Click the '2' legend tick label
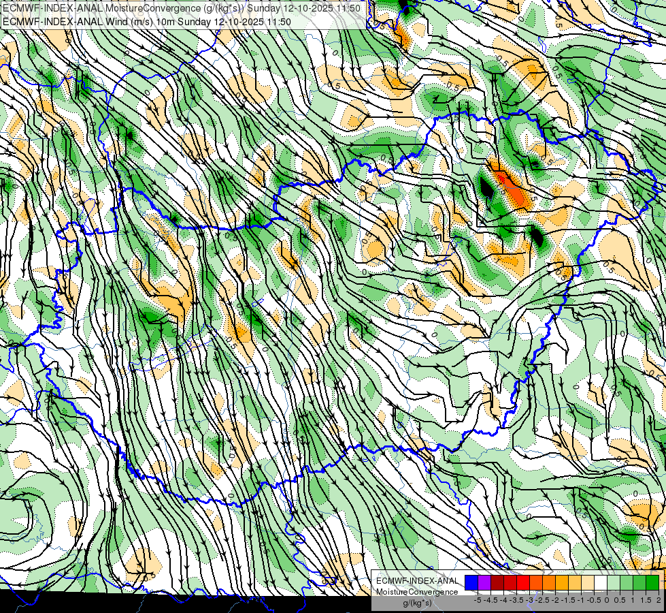 coord(659,600)
